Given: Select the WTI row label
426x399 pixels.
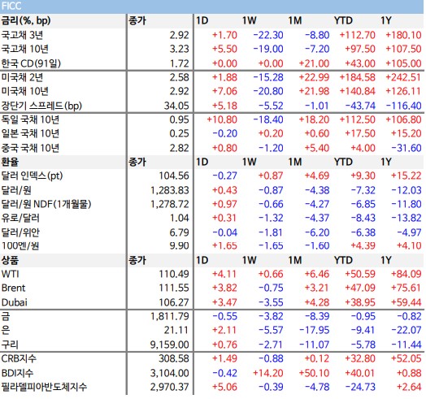Looking at the screenshot, I should pos(11,274).
